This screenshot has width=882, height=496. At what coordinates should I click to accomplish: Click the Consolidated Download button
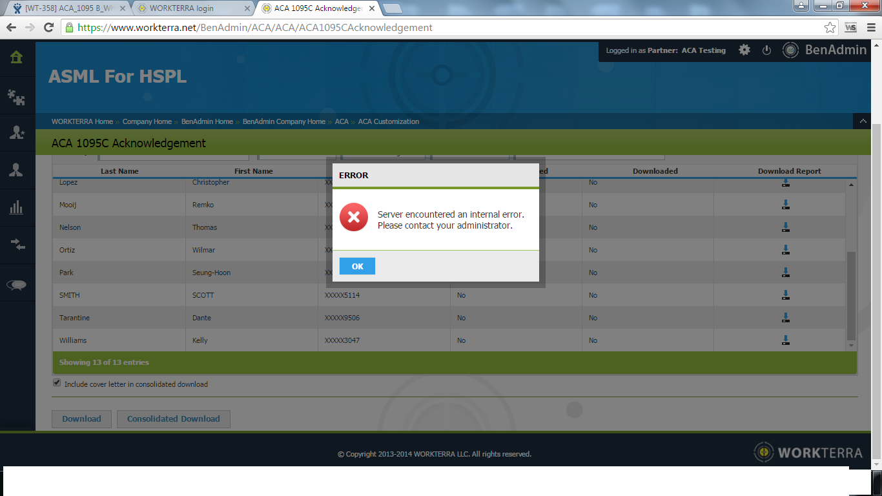tap(173, 419)
